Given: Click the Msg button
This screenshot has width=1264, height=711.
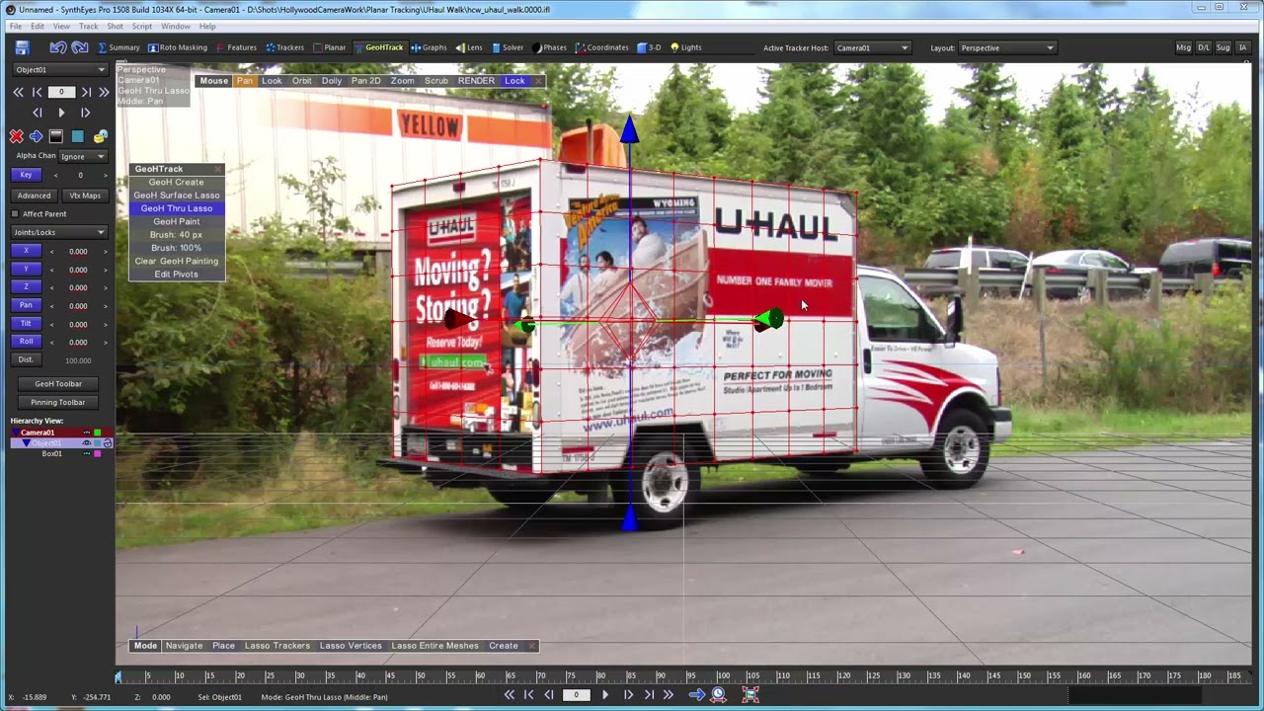Looking at the screenshot, I should click(x=1183, y=47).
